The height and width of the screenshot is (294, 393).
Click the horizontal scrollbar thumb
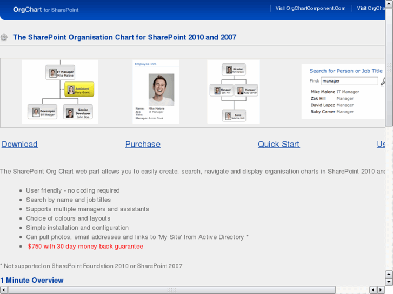click(172, 290)
